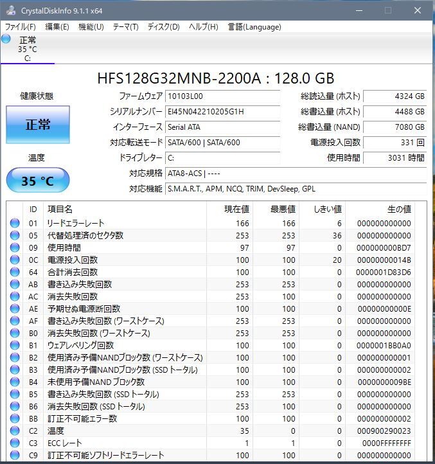The height and width of the screenshot is (464, 435).
Task: Select raw value 0000001D83D6 in 合計消去回数 row
Action: coord(384,272)
